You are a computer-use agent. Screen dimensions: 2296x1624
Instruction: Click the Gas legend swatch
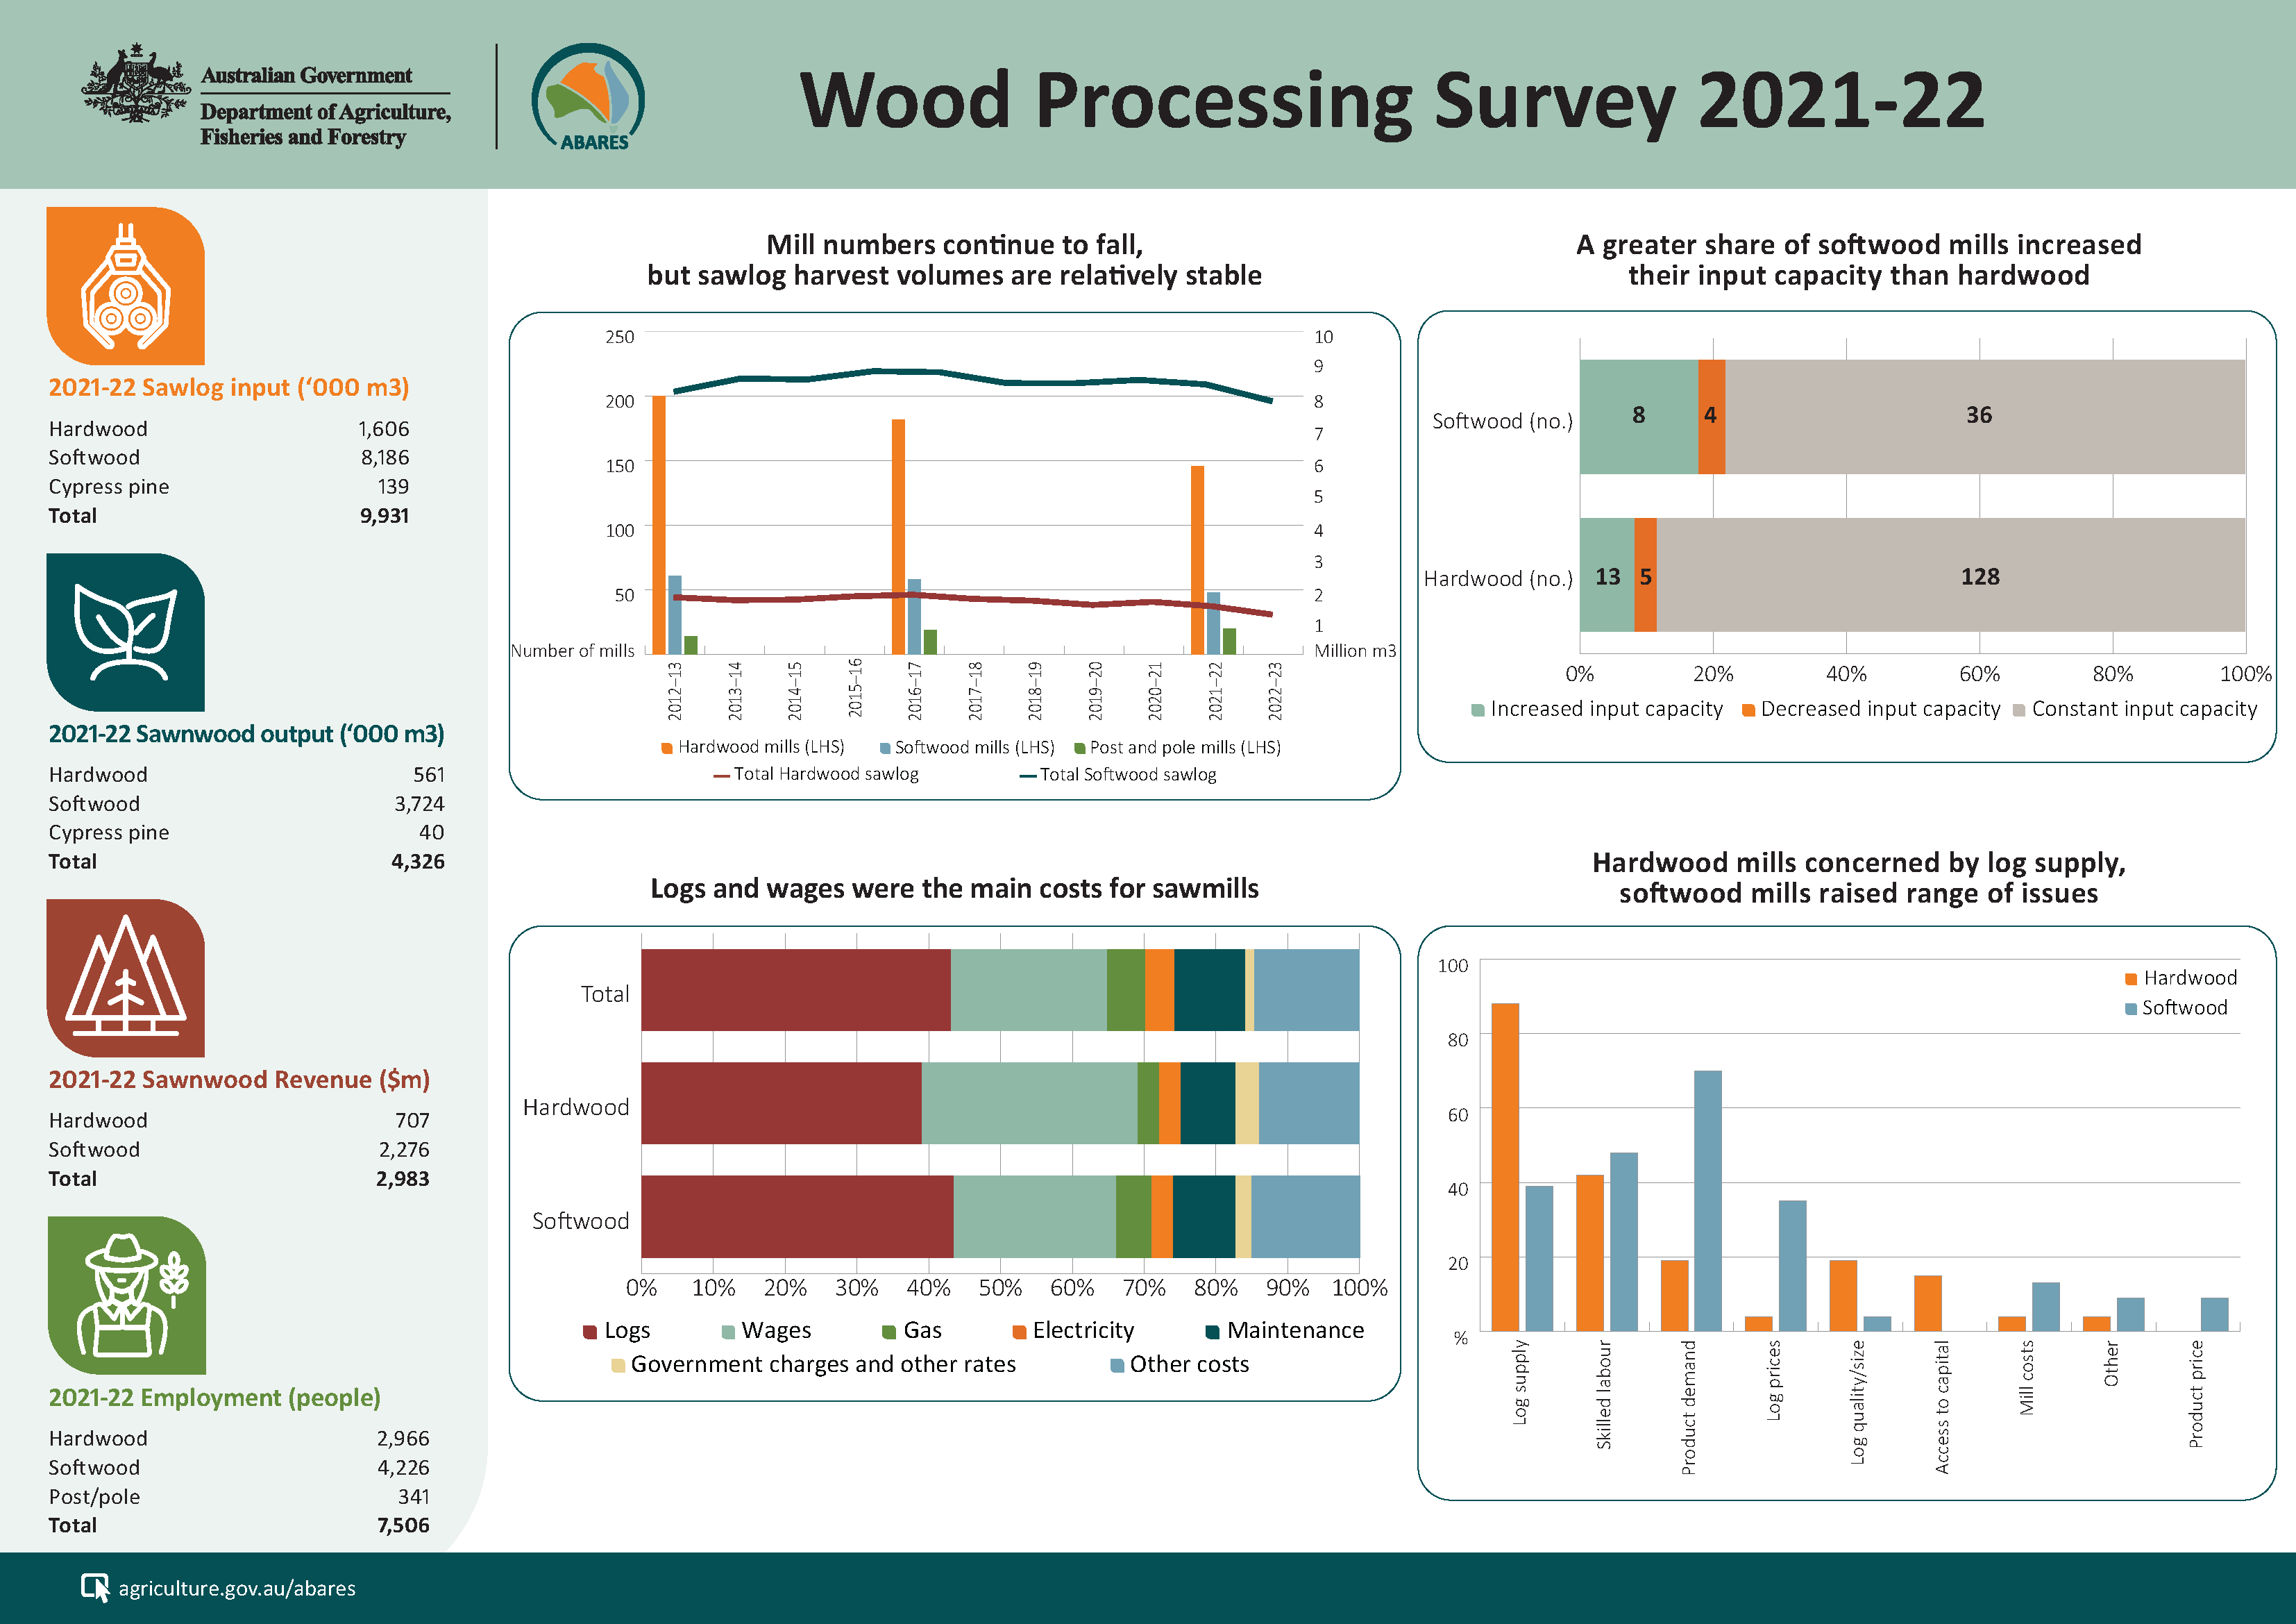[x=889, y=1333]
